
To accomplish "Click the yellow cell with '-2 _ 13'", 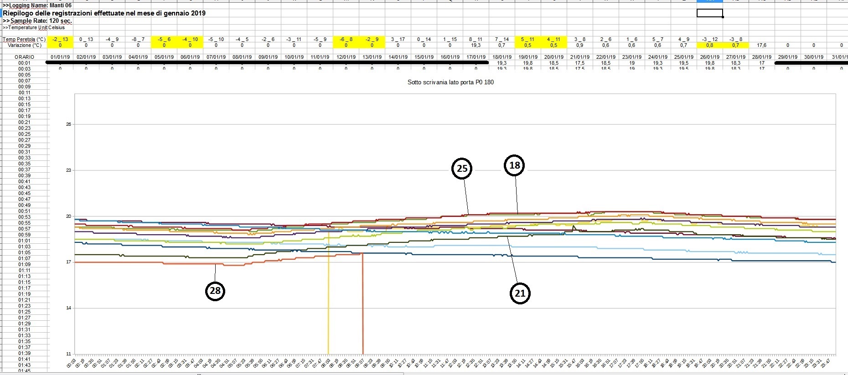I will click(x=60, y=40).
